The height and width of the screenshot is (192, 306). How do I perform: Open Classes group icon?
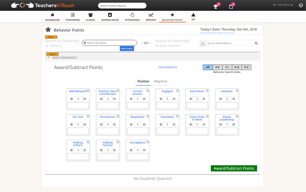coord(90,15)
